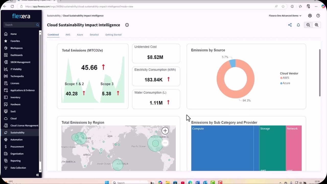Image resolution: width=327 pixels, height=184 pixels.
Task: Open notifications bell icon
Action: click(298, 25)
